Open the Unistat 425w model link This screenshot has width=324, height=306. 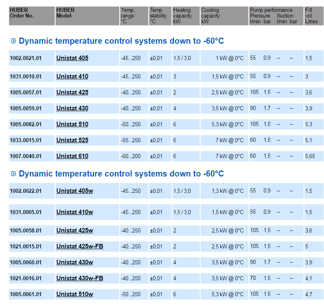pyautogui.click(x=75, y=230)
